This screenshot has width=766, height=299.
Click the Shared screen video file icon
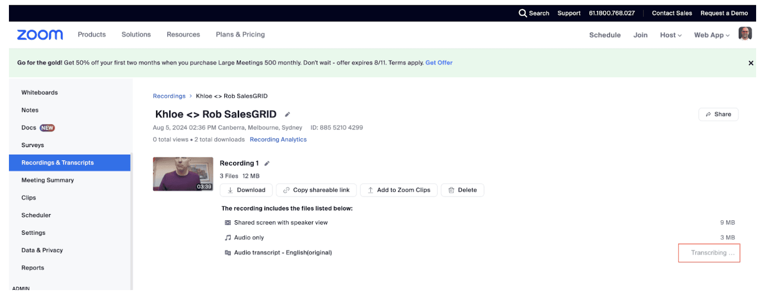pyautogui.click(x=228, y=223)
